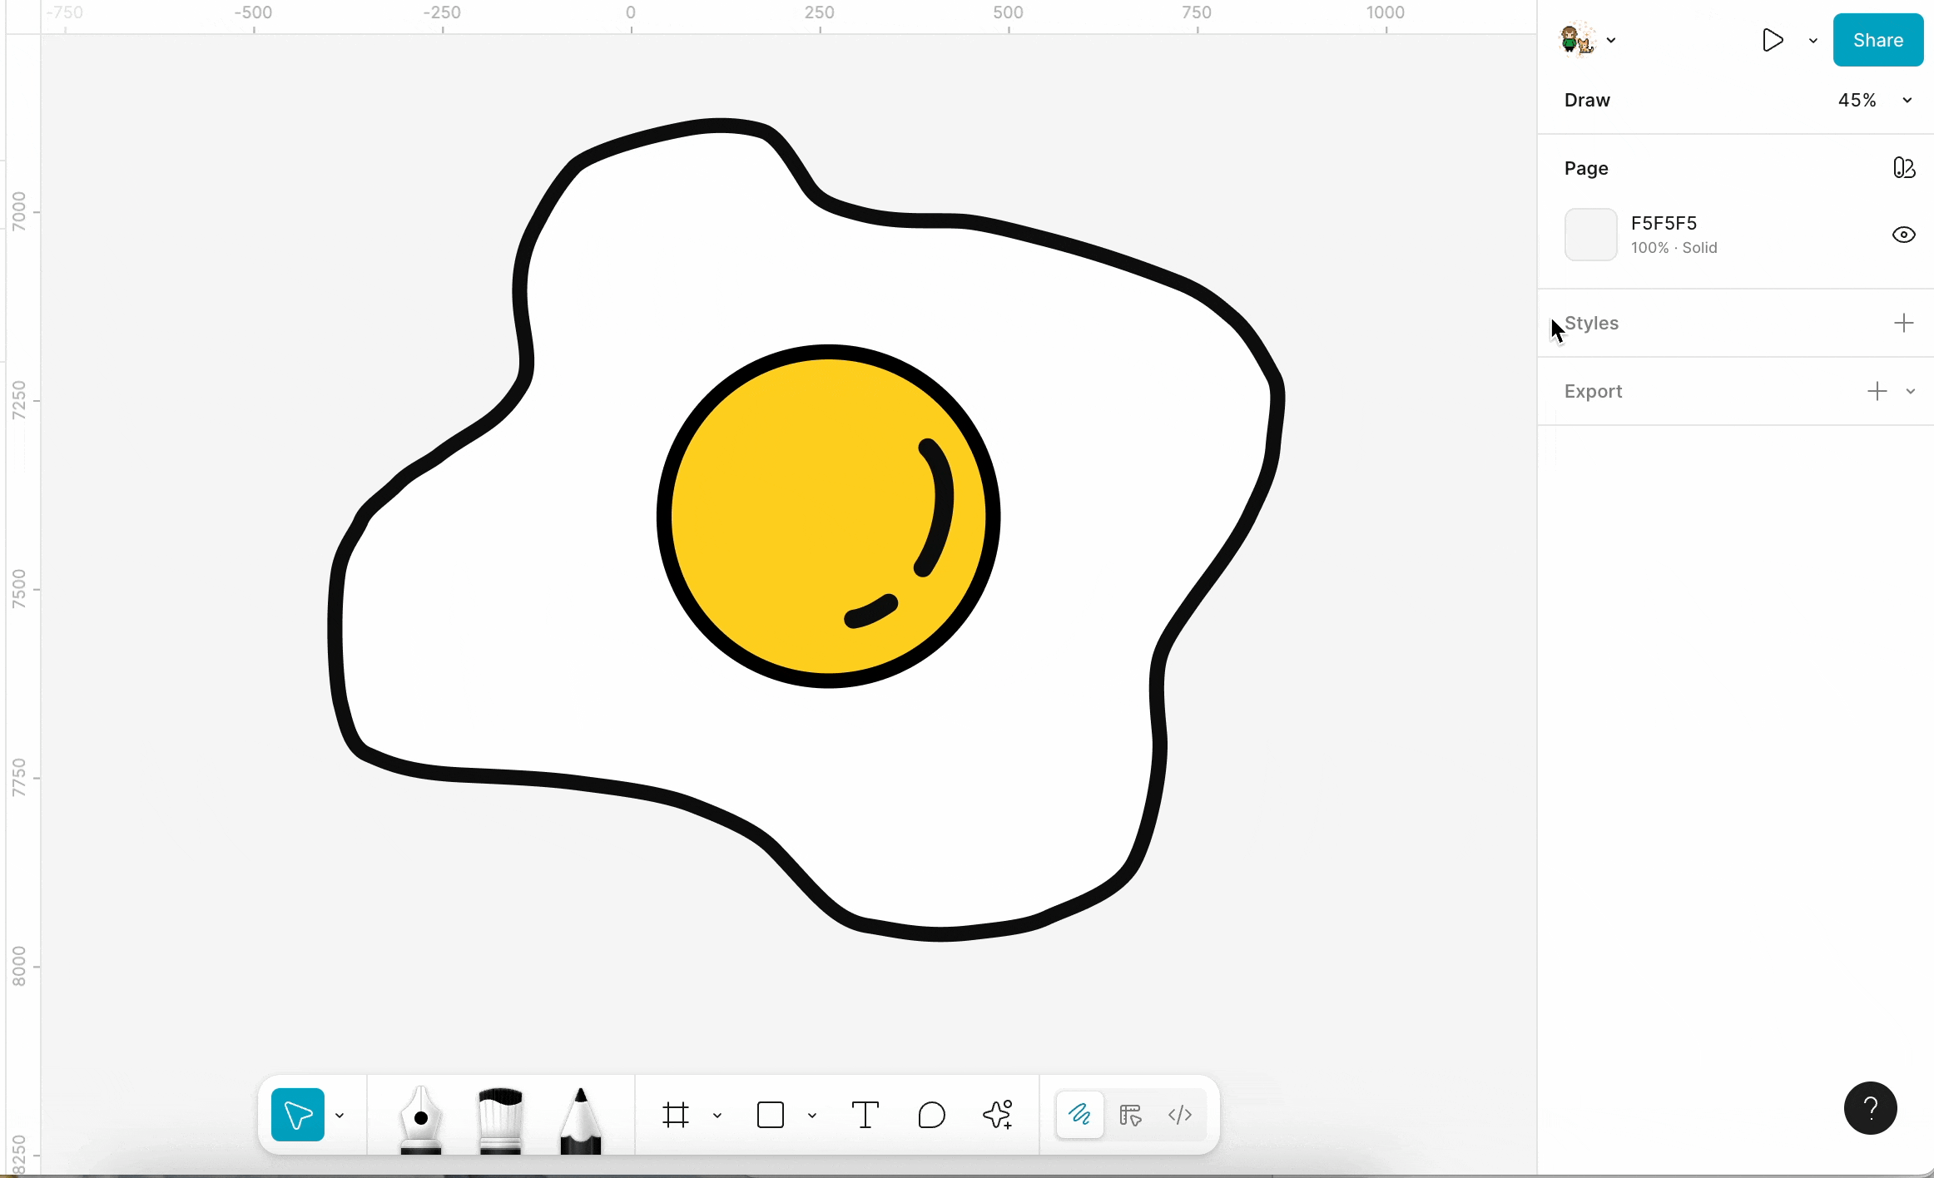Switch to Draw mode toggle

[x=1080, y=1115]
